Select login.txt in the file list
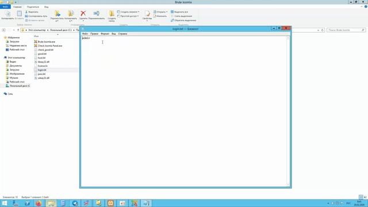The image size is (368, 207). 40,70
